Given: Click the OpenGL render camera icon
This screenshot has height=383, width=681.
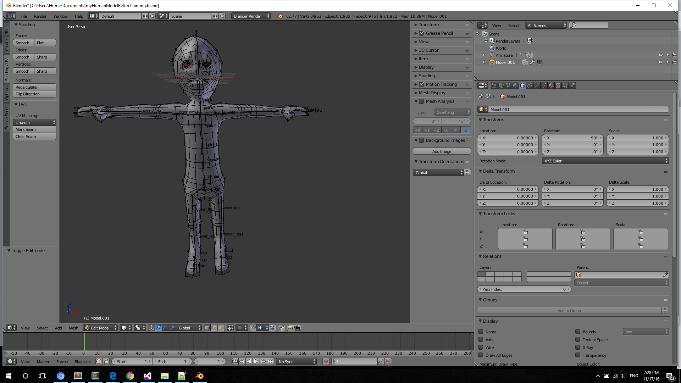Looking at the screenshot, I should [290, 328].
